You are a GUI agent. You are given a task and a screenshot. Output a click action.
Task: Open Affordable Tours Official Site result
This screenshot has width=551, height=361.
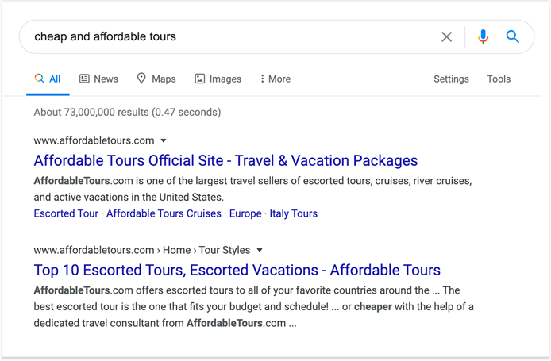point(225,161)
